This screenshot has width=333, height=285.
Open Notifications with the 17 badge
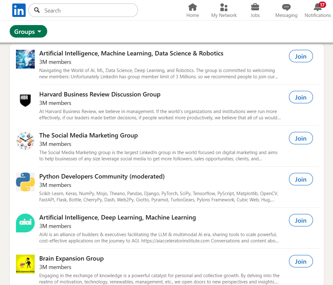tap(317, 8)
